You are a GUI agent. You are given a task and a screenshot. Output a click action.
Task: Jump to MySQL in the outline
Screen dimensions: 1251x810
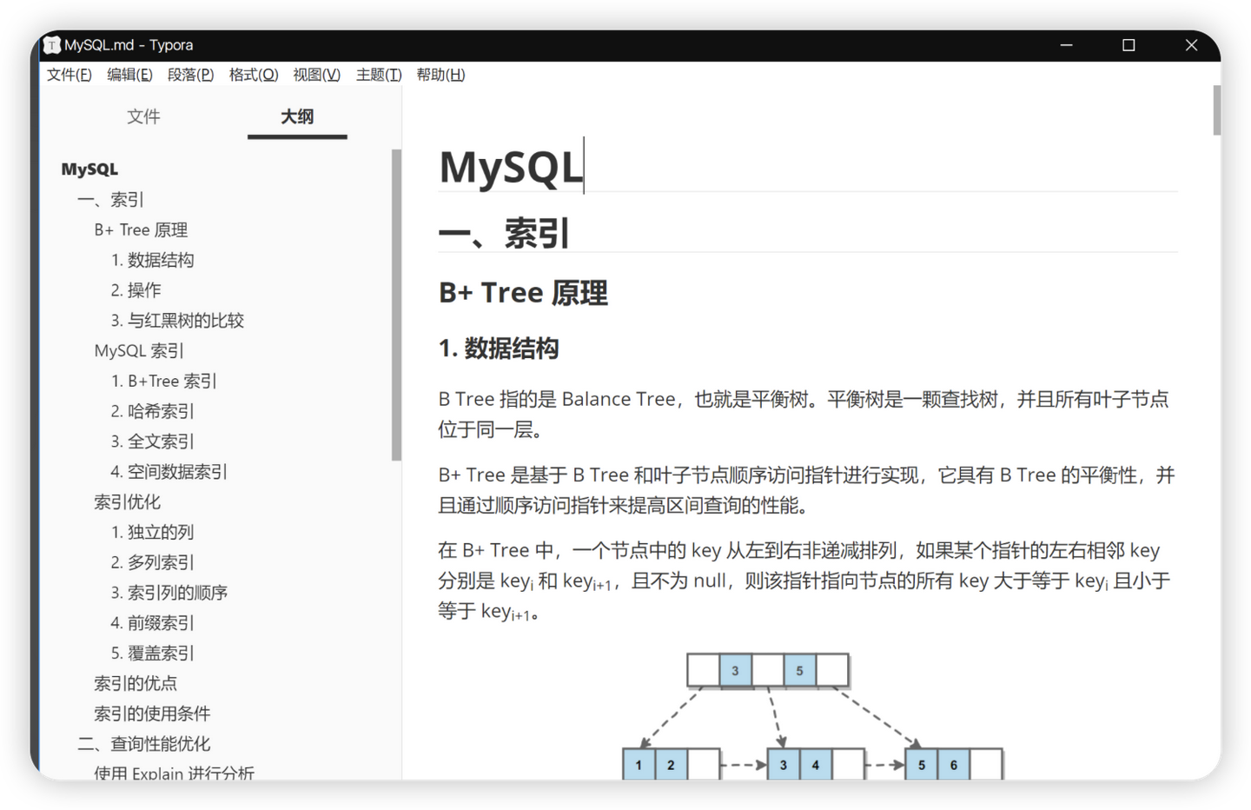pos(89,169)
